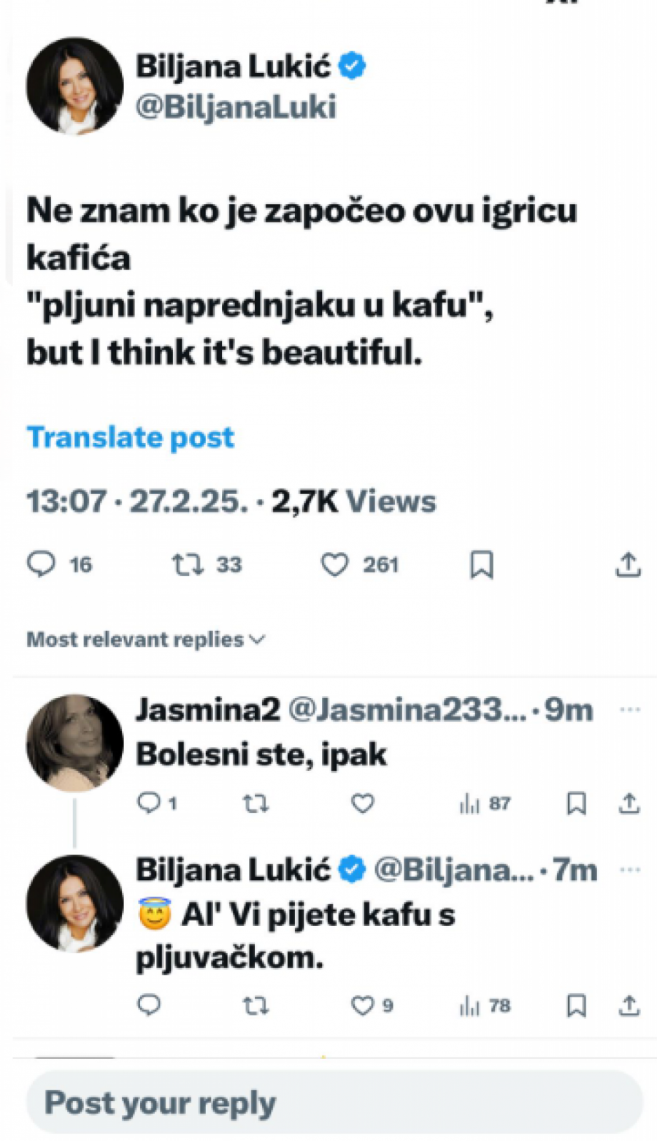Repost Jasmina2's reply
Screen dimensions: 657x1141
point(255,804)
